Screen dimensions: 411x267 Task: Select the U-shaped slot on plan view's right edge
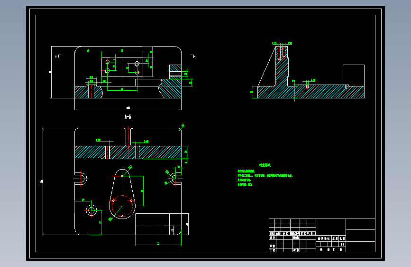[x=175, y=179]
